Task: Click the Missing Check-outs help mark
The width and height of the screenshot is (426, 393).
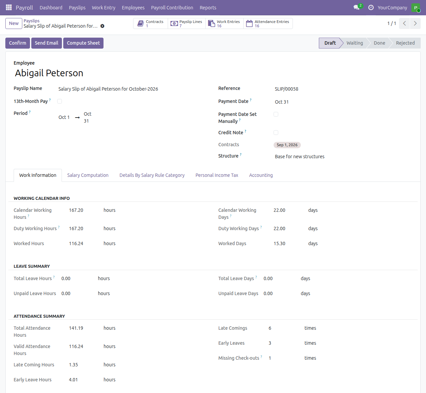Action: click(x=261, y=357)
